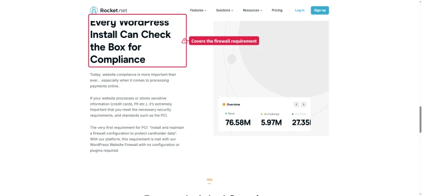
Task: Click the JS Challenge legend label
Action: (x=271, y=114)
